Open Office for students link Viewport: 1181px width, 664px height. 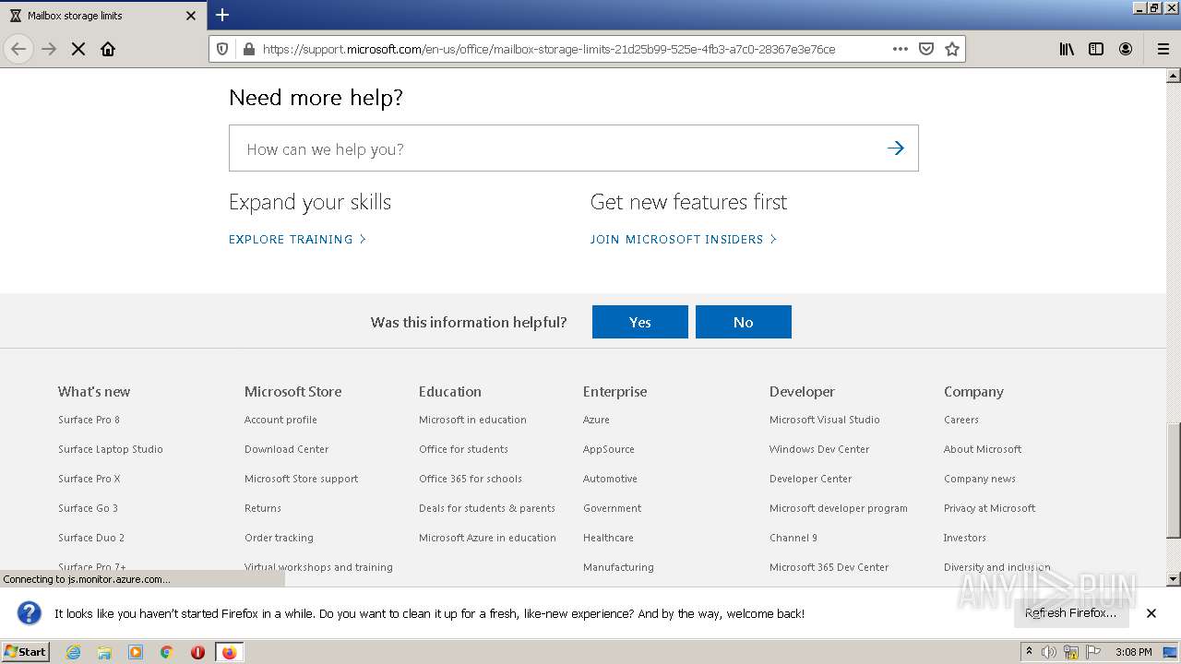463,449
